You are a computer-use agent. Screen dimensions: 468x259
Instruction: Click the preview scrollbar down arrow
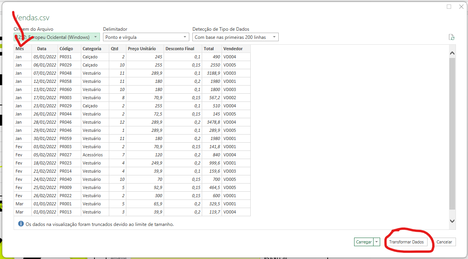(452, 221)
